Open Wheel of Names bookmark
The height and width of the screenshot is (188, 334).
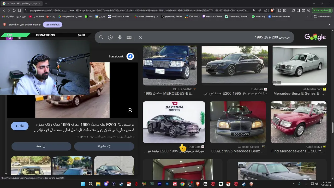tap(146, 16)
